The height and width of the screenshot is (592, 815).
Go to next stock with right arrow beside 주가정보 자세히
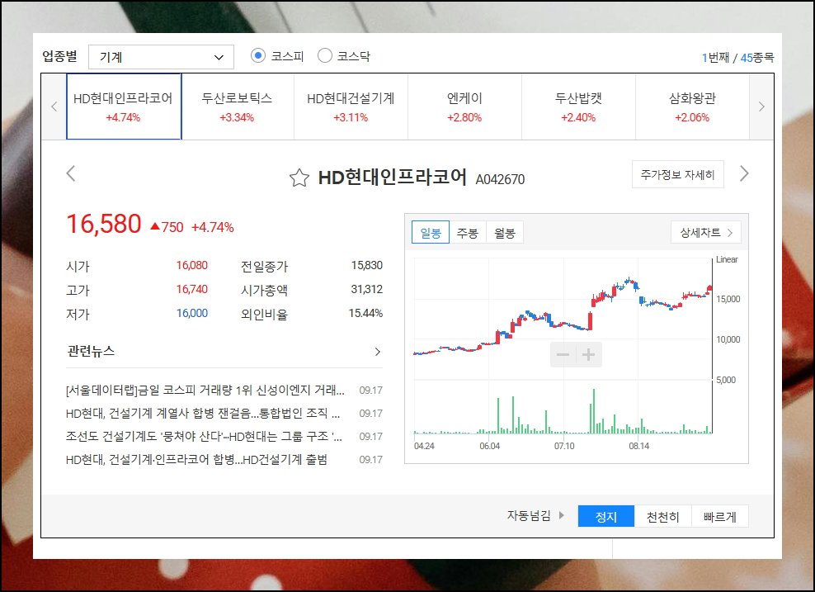point(744,173)
